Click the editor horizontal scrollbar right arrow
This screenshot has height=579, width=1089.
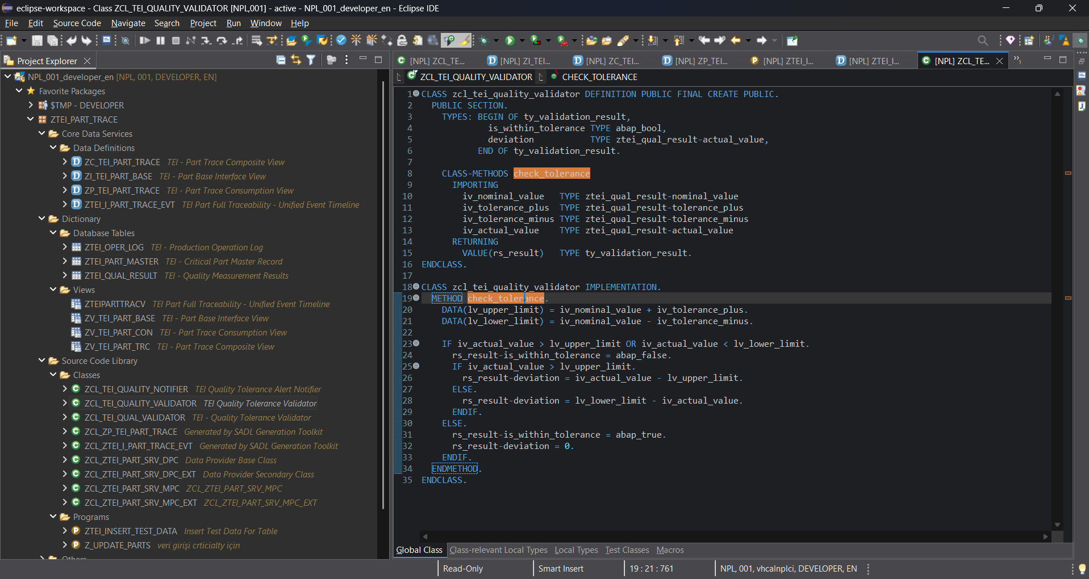coord(1045,536)
